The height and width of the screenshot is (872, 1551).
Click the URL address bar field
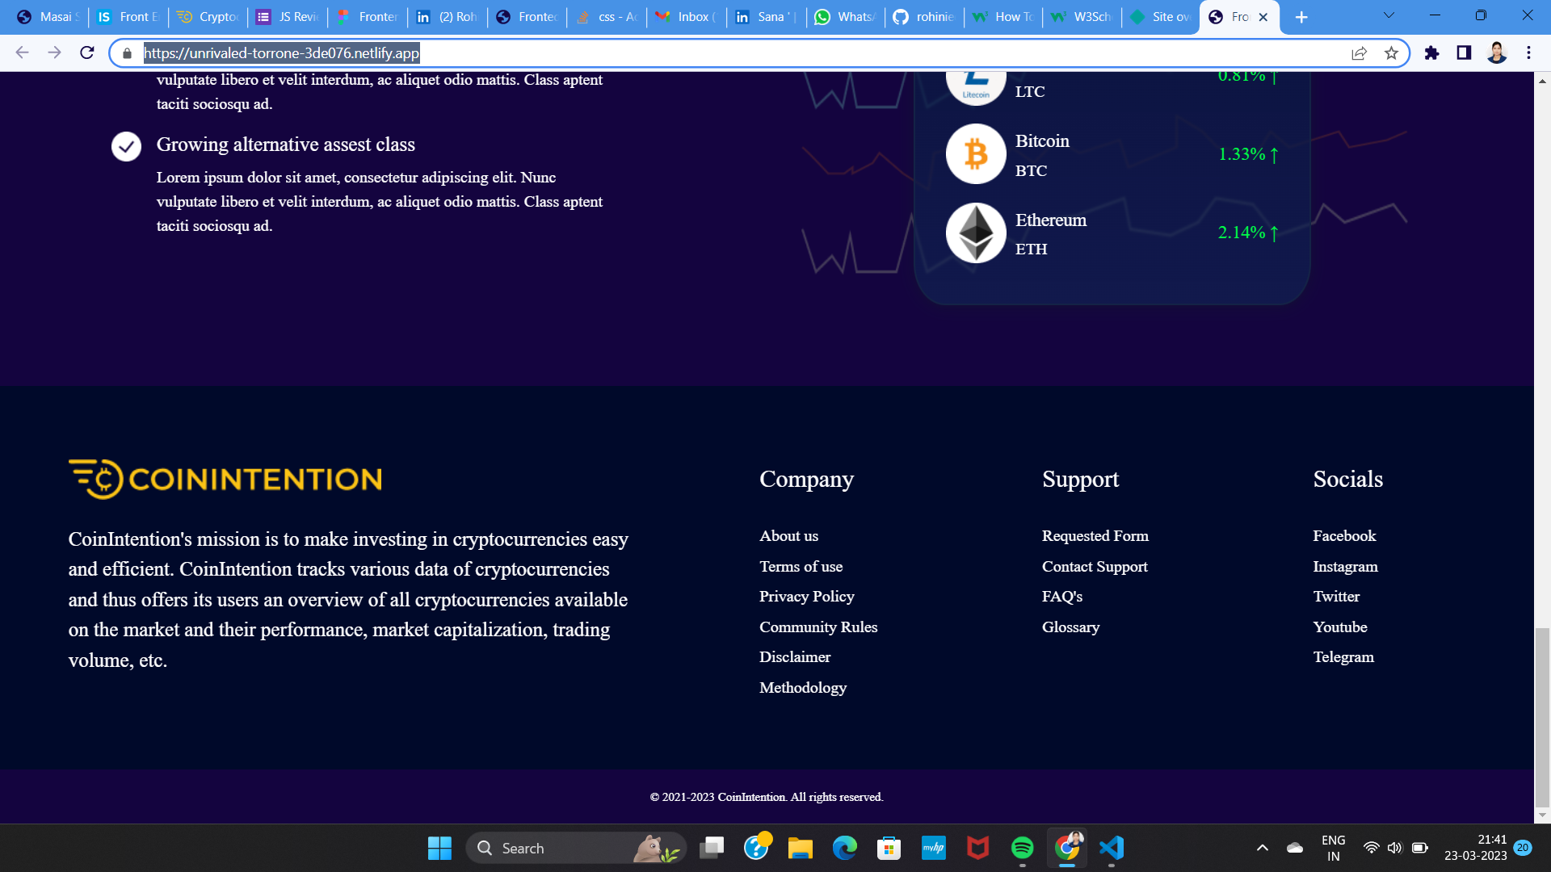tap(727, 53)
